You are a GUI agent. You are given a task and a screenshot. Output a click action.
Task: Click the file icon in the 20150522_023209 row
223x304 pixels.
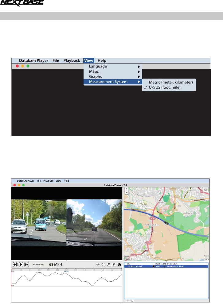pos(154,266)
